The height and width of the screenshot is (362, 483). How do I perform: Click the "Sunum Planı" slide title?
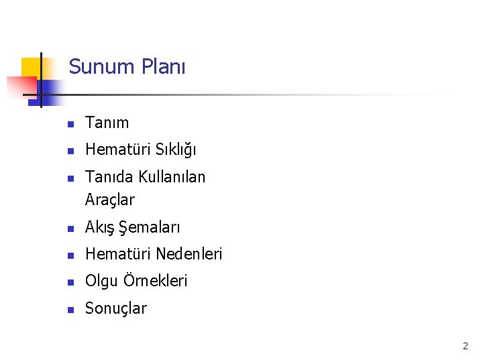[127, 66]
